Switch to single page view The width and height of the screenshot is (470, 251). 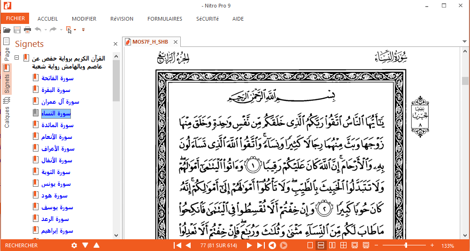(x=310, y=246)
